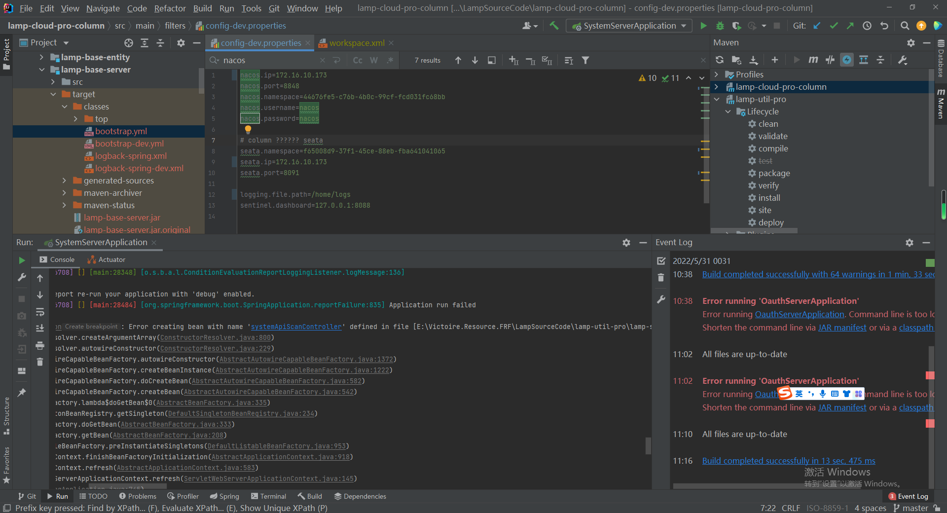Collapse the lamp-base-server folder
This screenshot has height=513, width=947.
(41, 70)
